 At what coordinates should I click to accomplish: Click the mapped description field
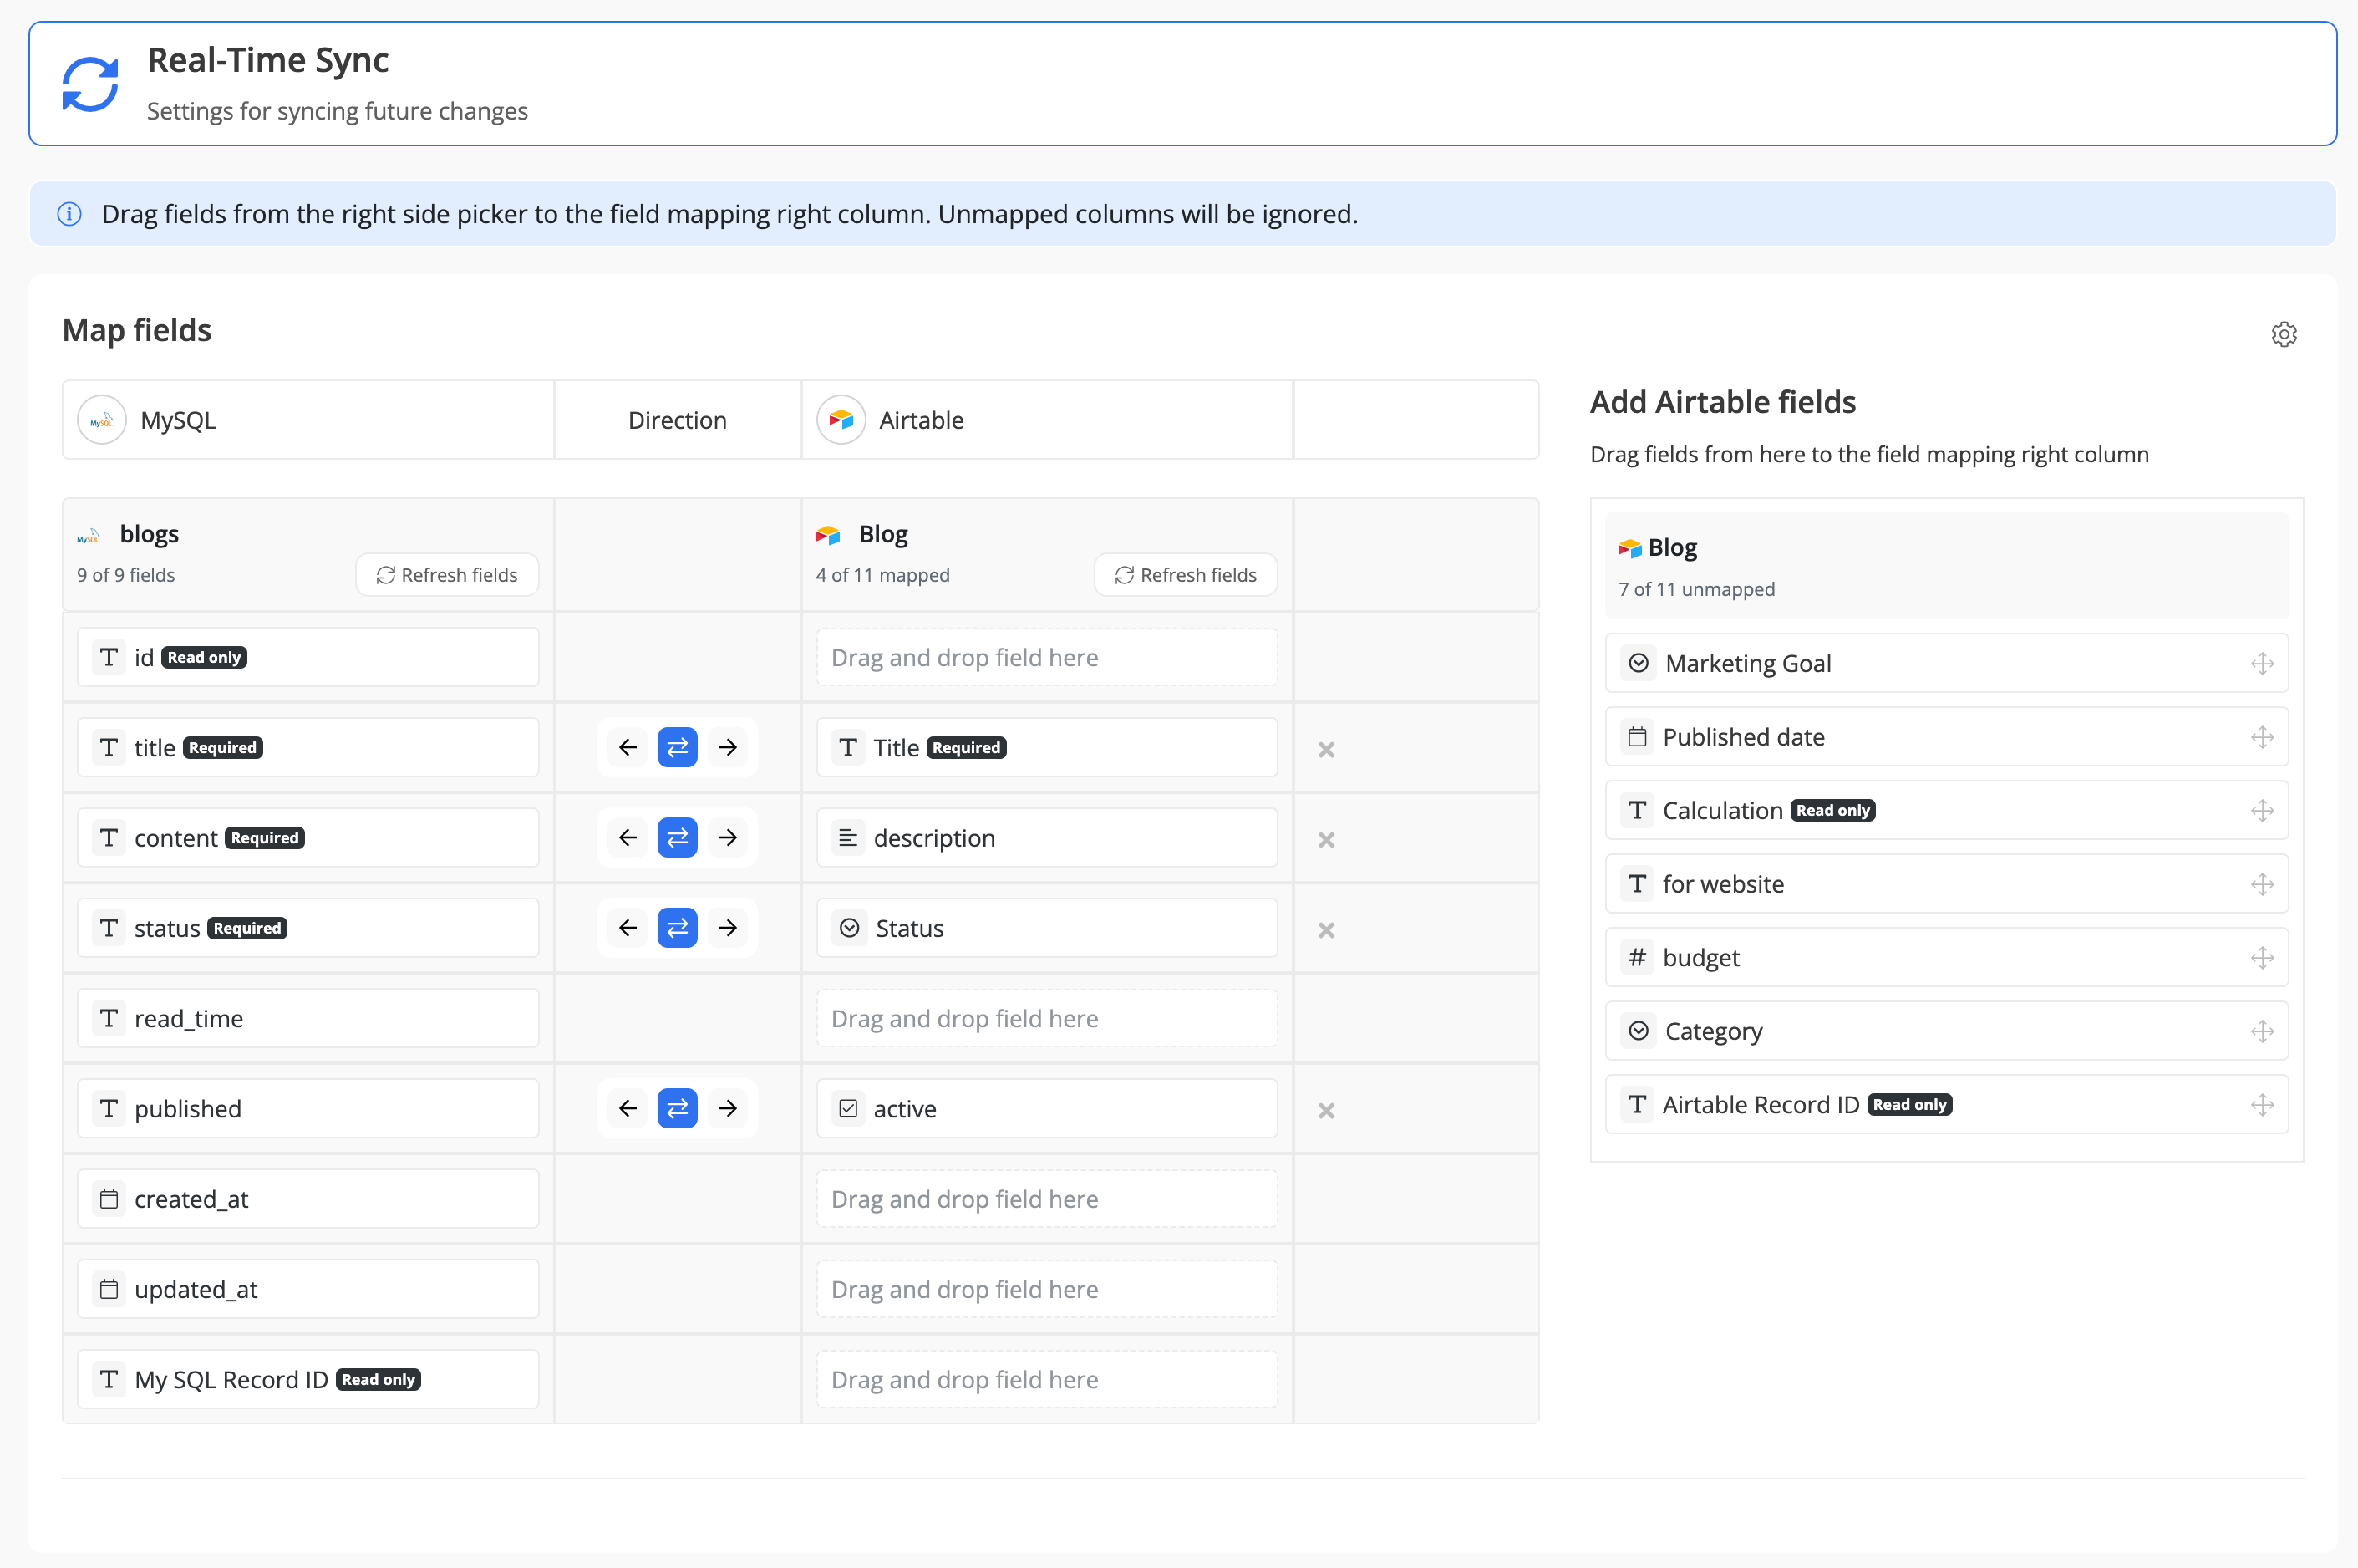1046,837
